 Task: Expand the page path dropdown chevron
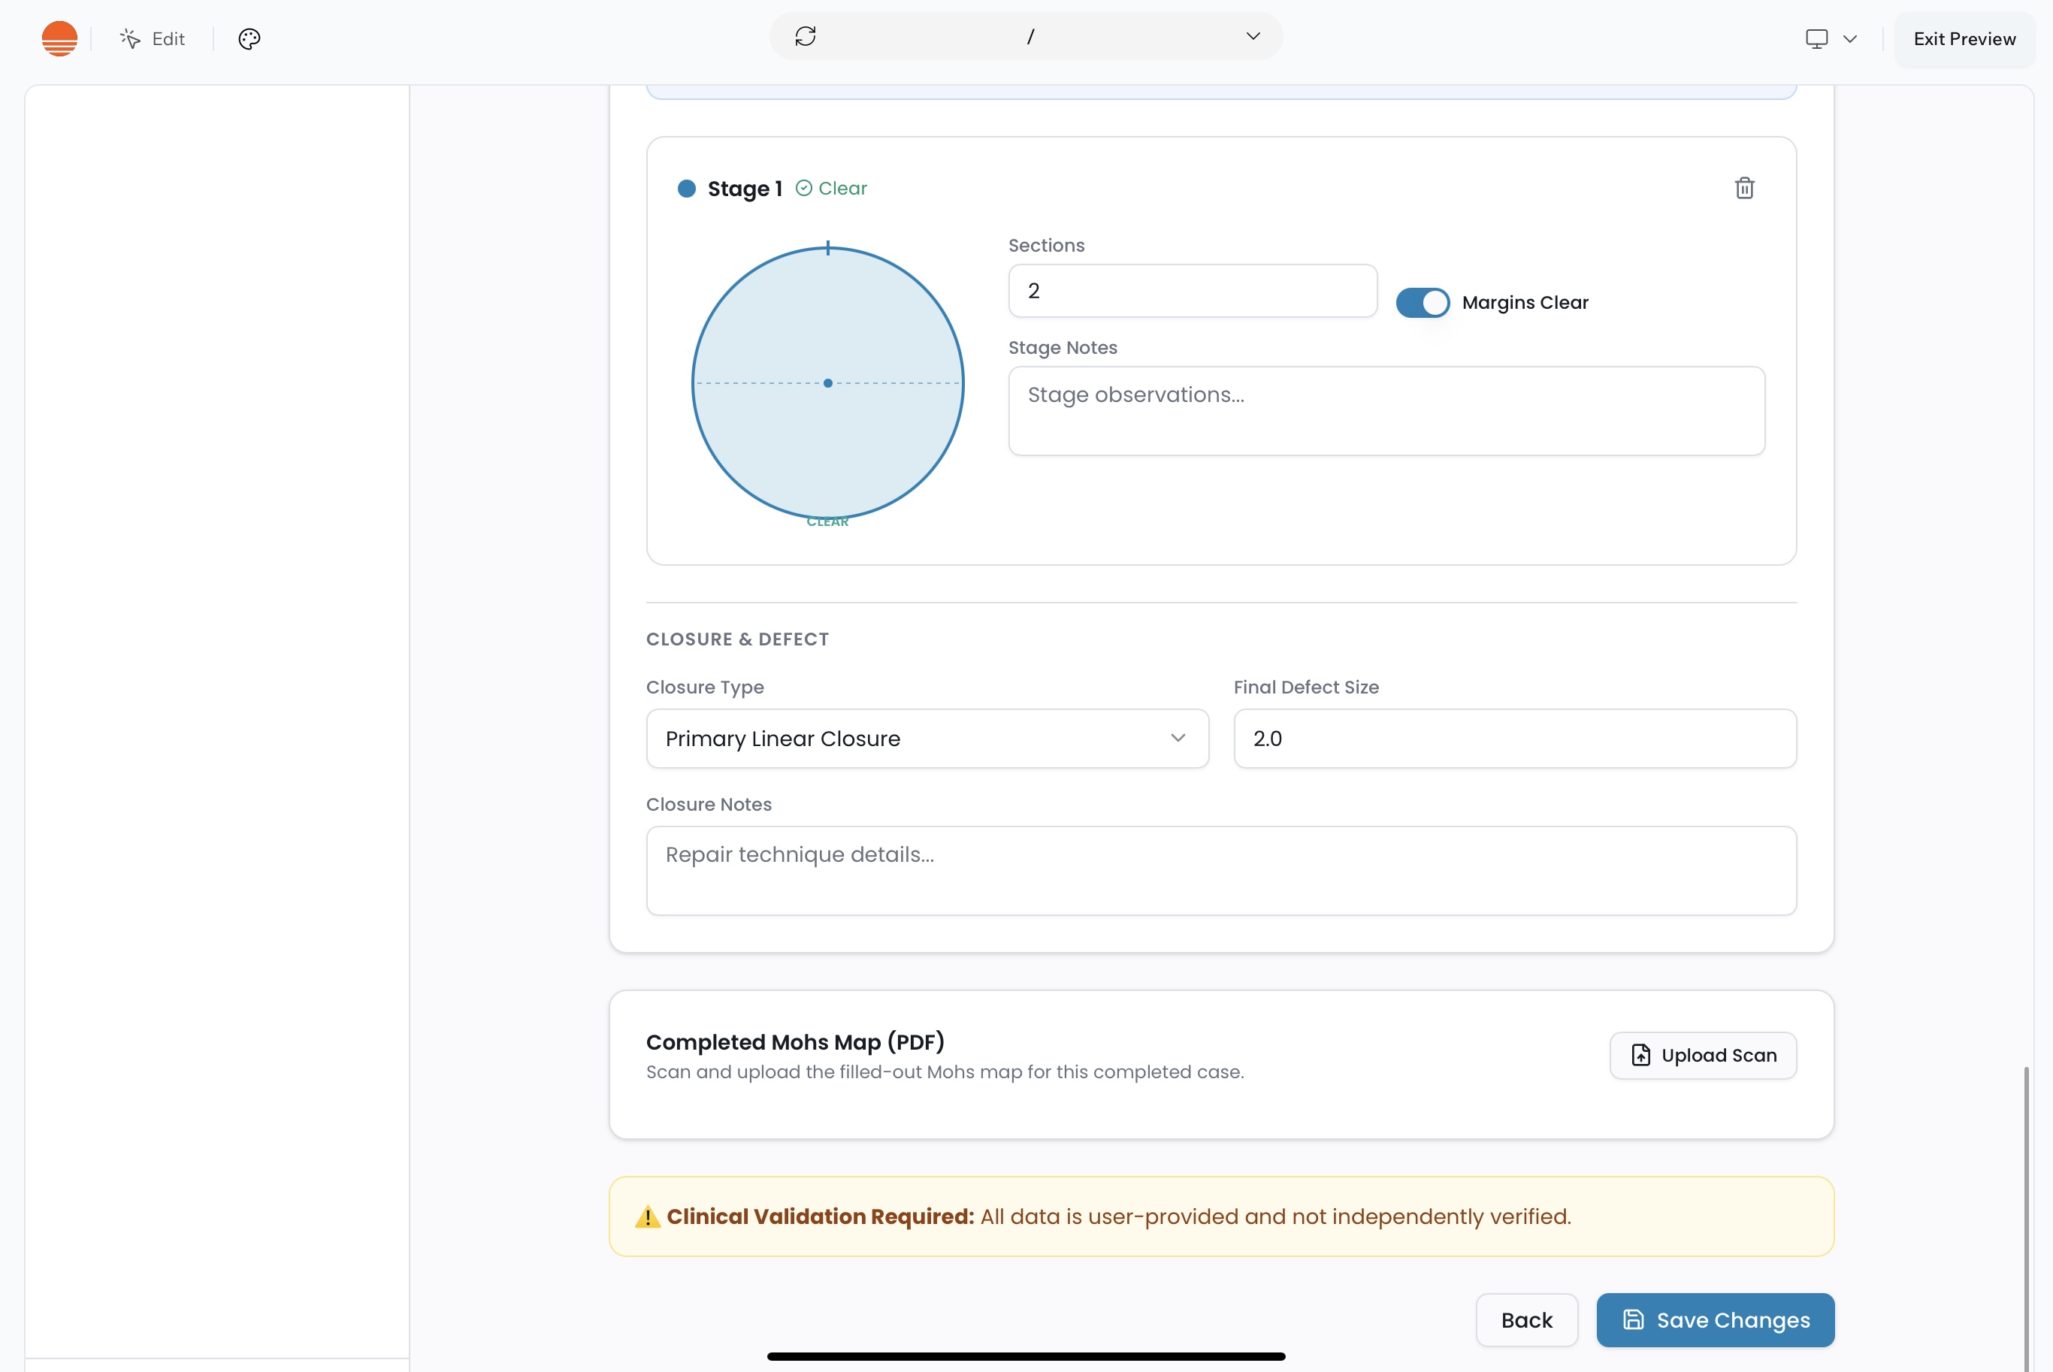pyautogui.click(x=1253, y=37)
